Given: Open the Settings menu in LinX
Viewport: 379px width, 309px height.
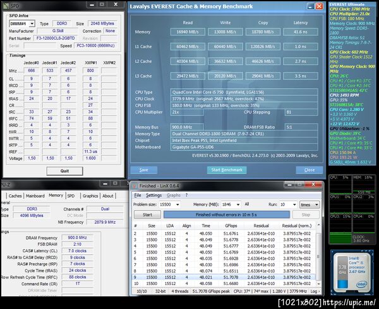Looking at the screenshot, I should [153, 195].
